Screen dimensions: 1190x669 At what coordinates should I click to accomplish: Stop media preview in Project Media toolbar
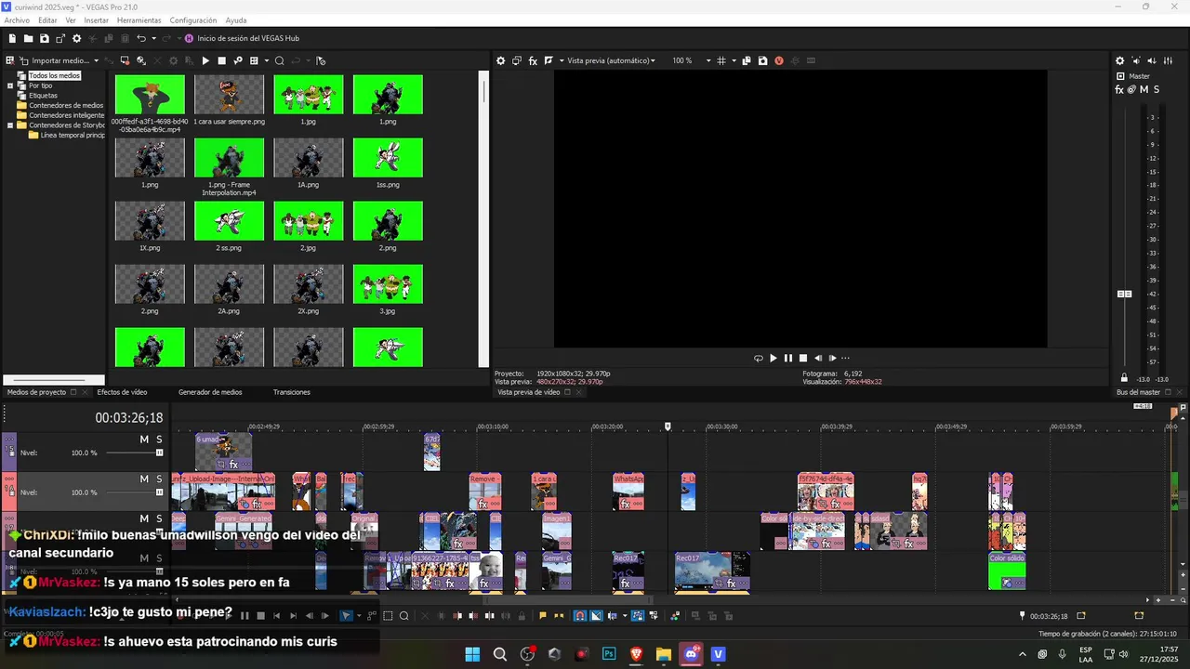[221, 60]
